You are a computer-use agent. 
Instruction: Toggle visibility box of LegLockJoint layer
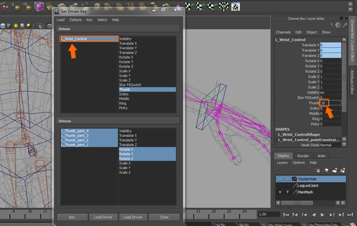tap(280, 186)
